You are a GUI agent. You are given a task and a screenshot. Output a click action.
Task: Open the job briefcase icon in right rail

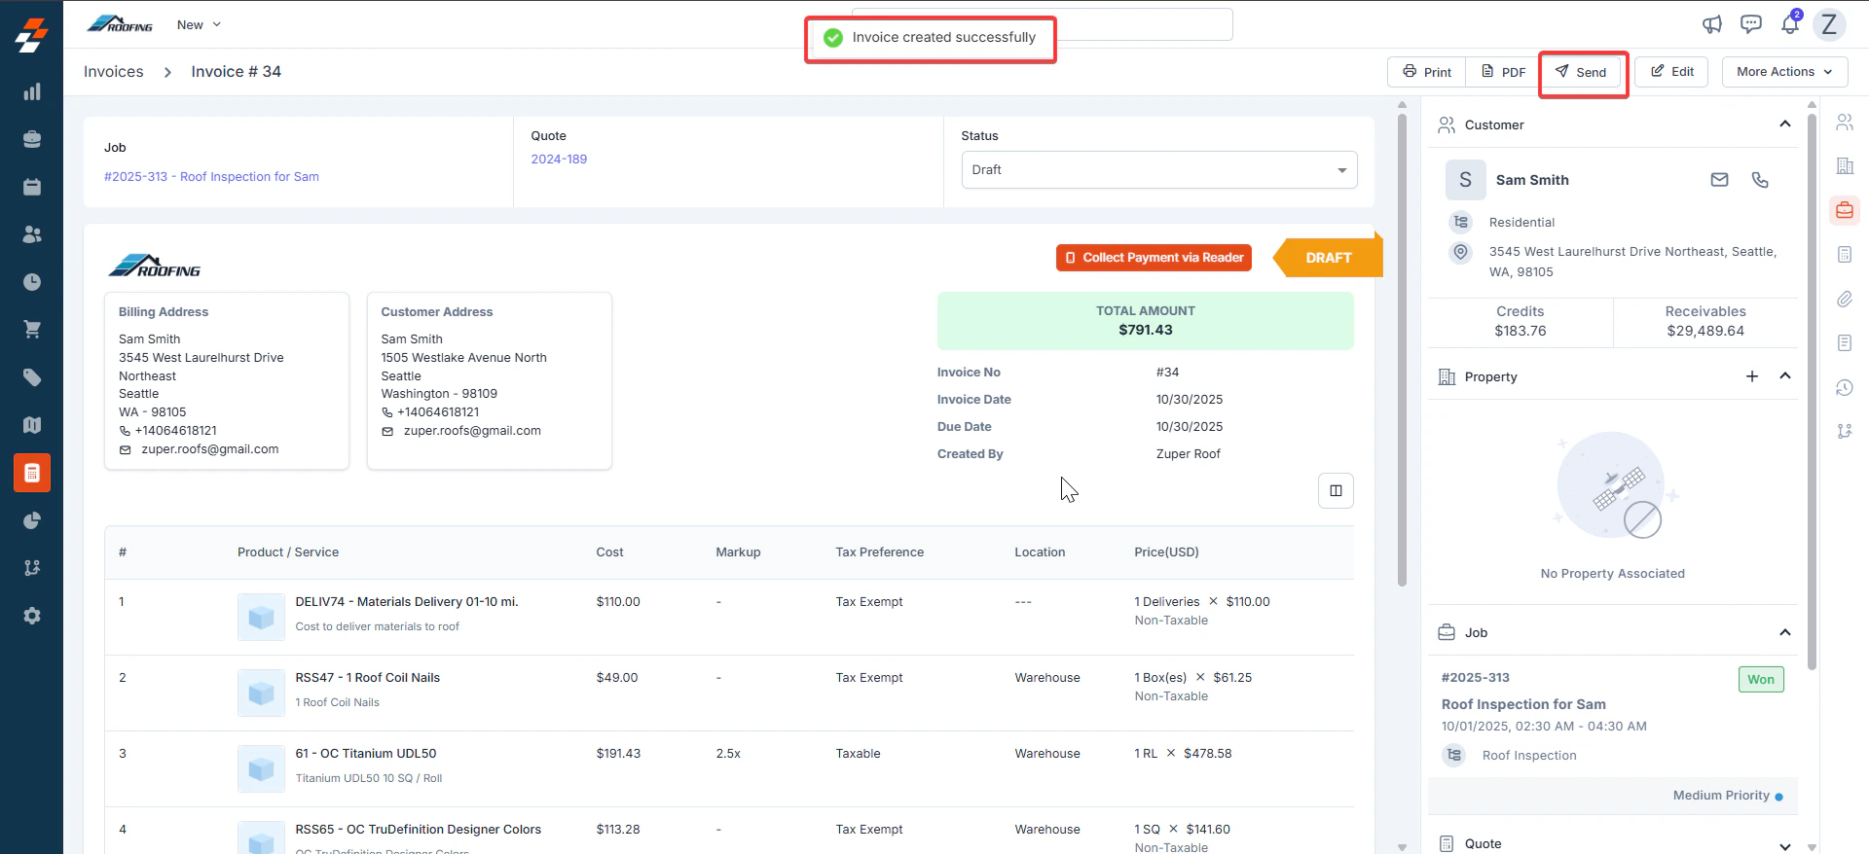(1845, 210)
